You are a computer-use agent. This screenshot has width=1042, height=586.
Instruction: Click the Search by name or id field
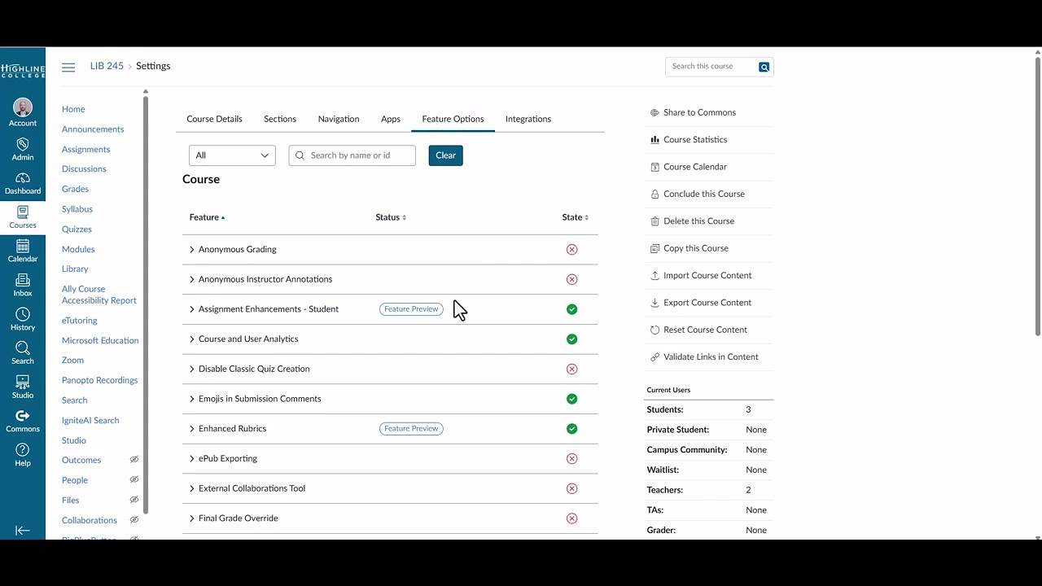click(352, 155)
